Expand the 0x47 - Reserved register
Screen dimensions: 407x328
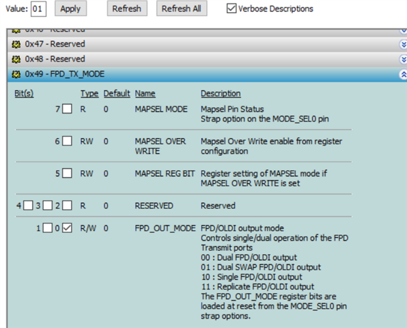(x=403, y=44)
